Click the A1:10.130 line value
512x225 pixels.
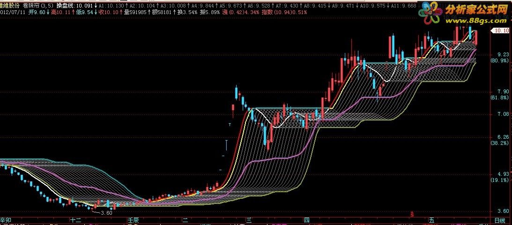(111, 6)
